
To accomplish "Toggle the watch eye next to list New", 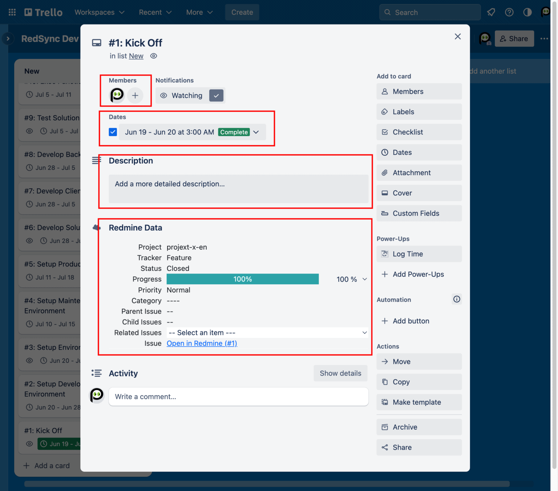I will (153, 56).
